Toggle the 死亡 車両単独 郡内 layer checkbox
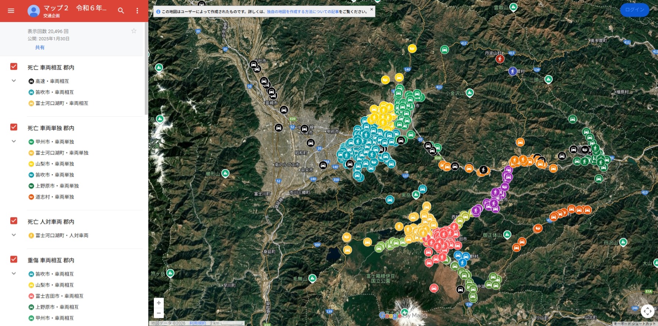 tap(14, 127)
